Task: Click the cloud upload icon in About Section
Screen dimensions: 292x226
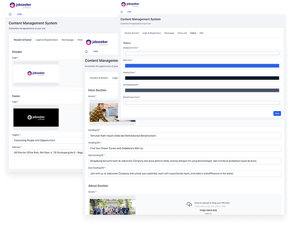Action: point(189,204)
